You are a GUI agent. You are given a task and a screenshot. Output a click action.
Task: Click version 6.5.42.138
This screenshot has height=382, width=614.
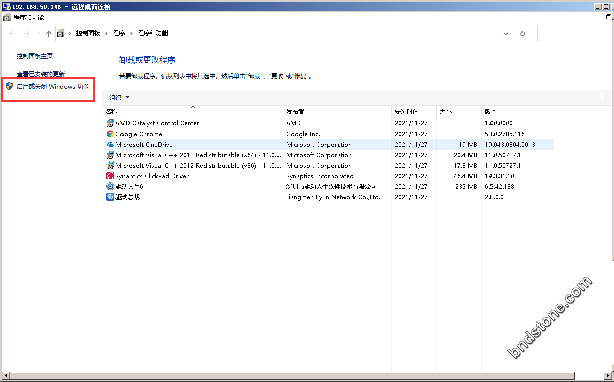click(500, 186)
